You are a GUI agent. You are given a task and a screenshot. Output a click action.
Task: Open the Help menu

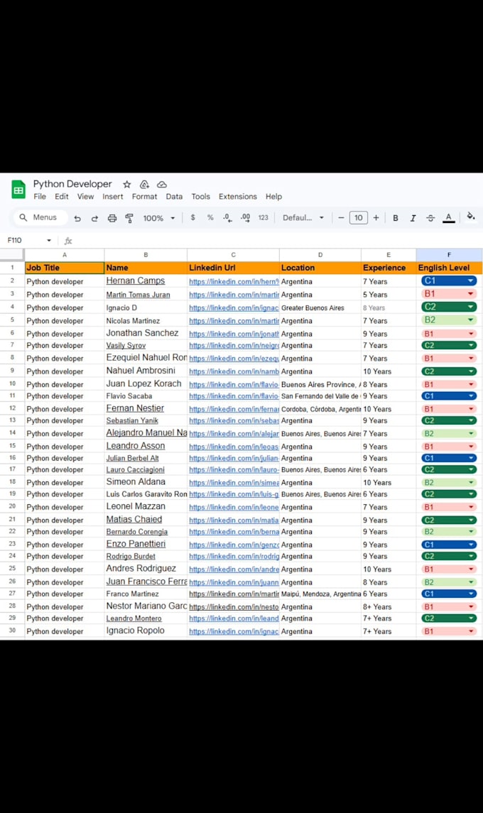click(x=273, y=197)
